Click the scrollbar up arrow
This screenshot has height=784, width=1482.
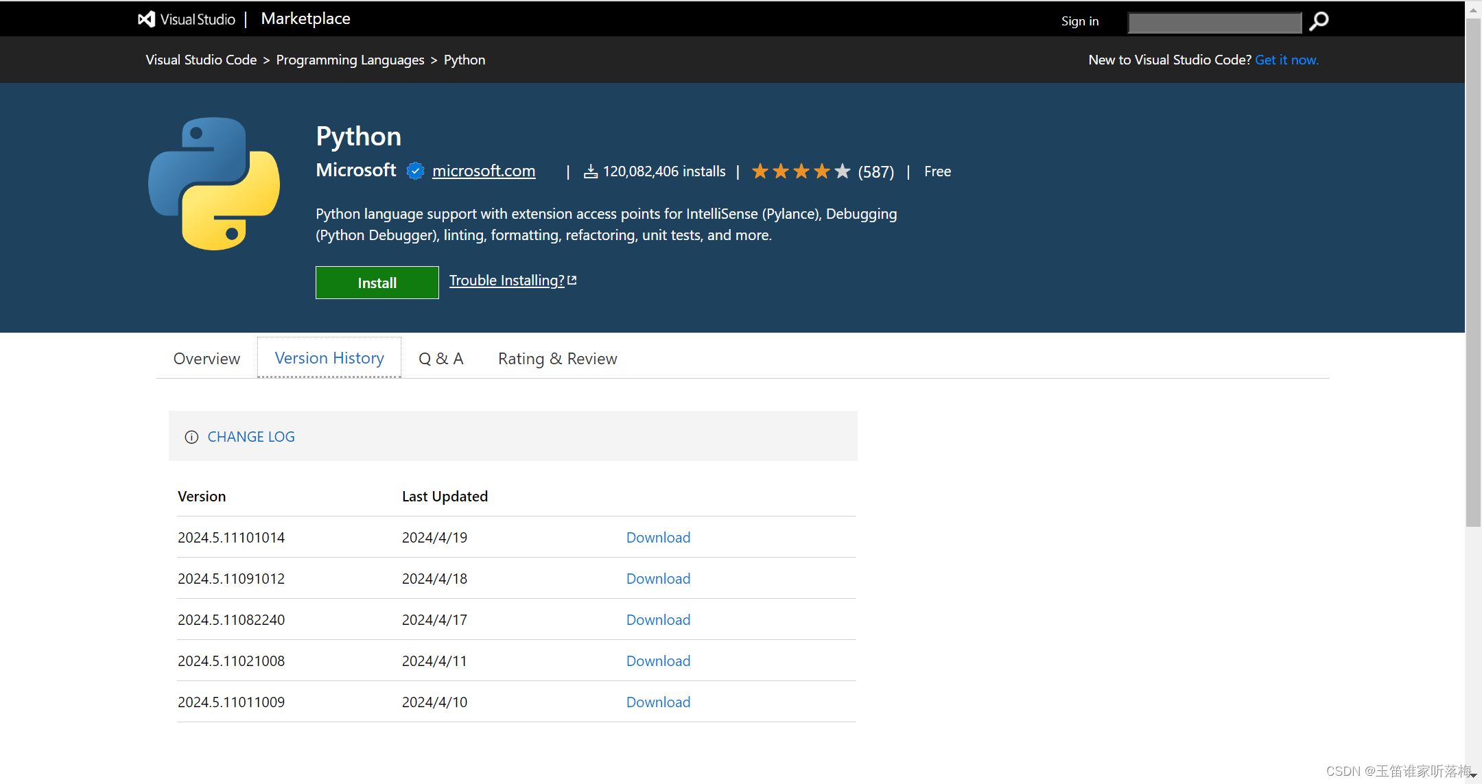[1473, 9]
